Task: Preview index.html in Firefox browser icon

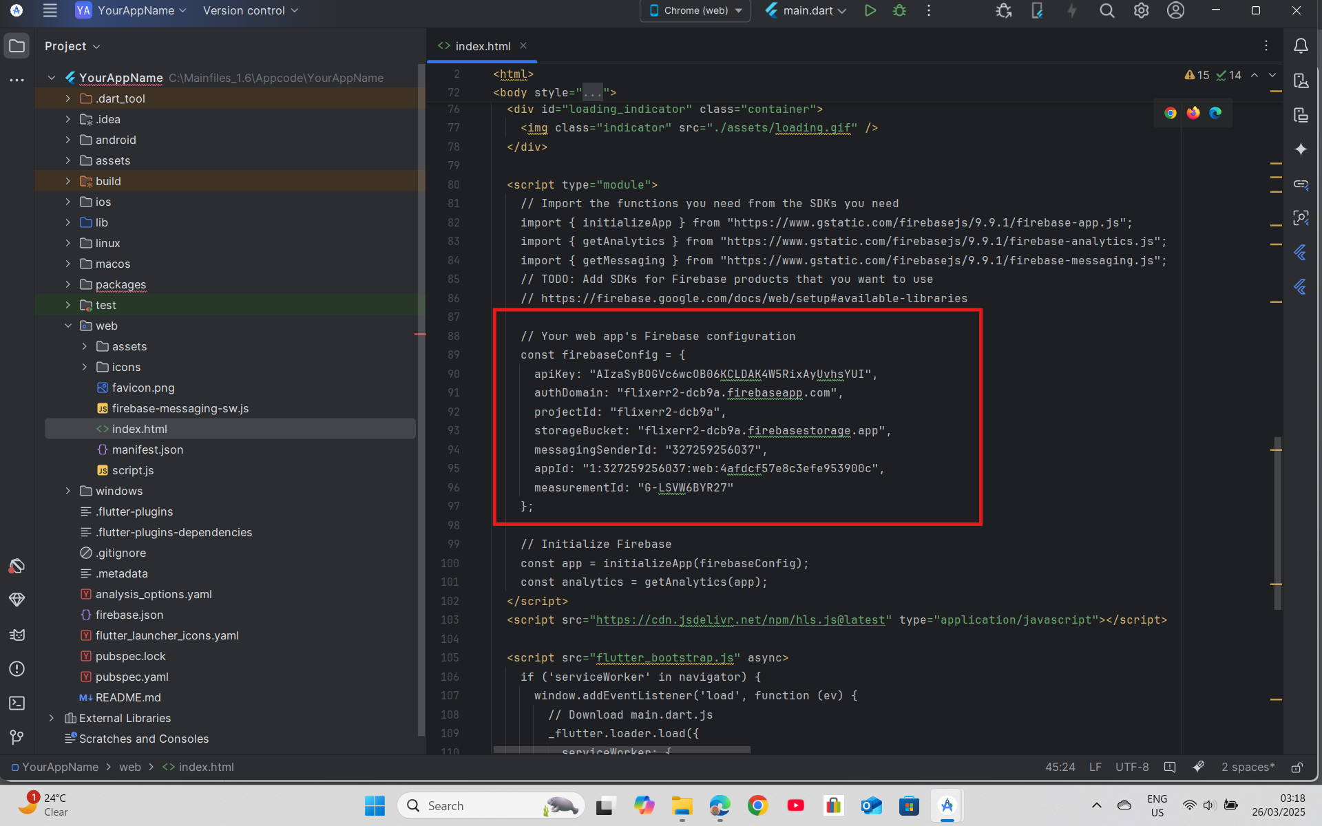Action: pos(1193,113)
